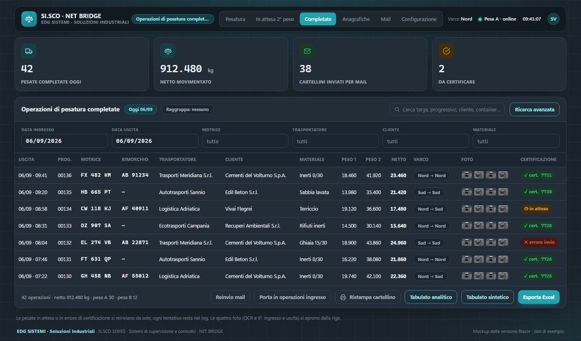
Task: Open the second photo of row 00135
Action: coord(479,192)
